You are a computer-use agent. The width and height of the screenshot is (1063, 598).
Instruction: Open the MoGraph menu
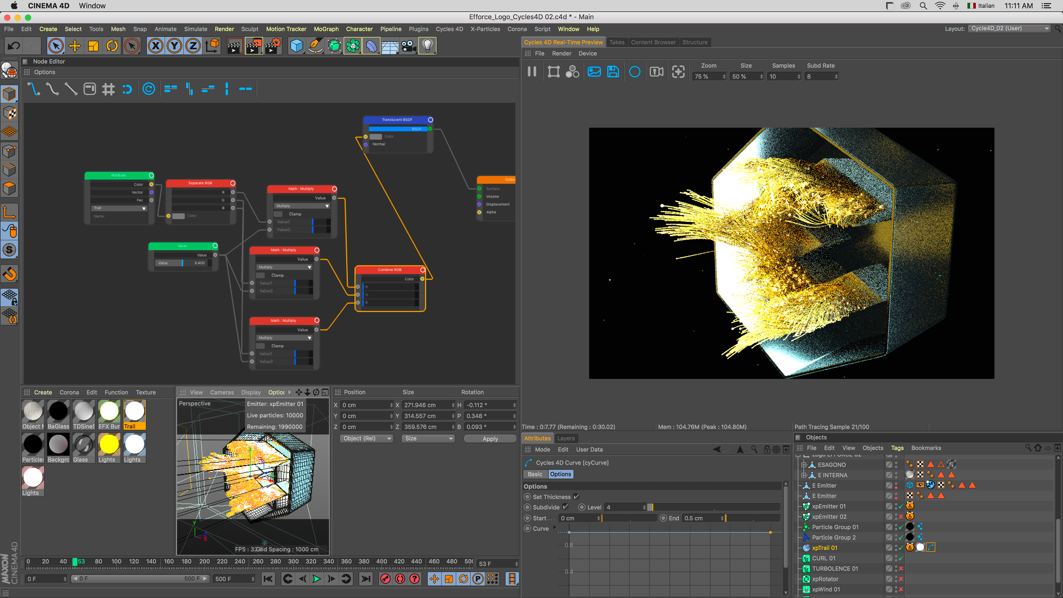326,29
